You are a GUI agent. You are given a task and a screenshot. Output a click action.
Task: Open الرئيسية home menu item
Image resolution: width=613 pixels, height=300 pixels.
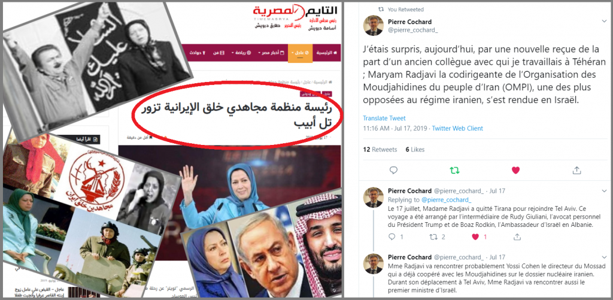326,53
